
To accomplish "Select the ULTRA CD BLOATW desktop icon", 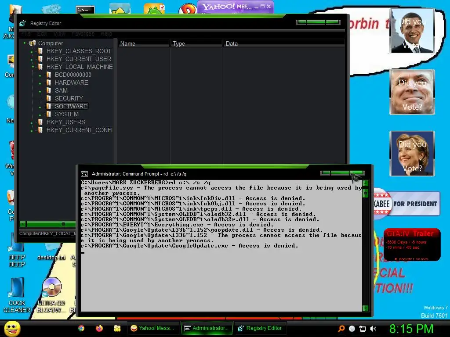I will (51, 295).
